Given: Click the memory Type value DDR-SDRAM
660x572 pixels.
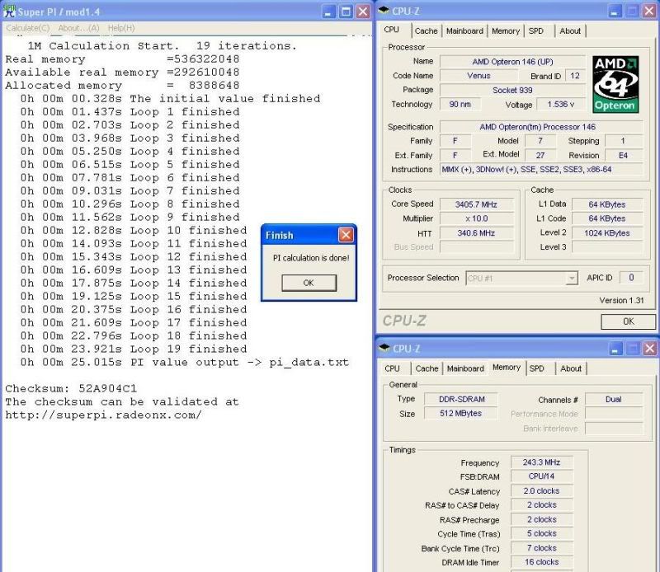Looking at the screenshot, I should (461, 399).
